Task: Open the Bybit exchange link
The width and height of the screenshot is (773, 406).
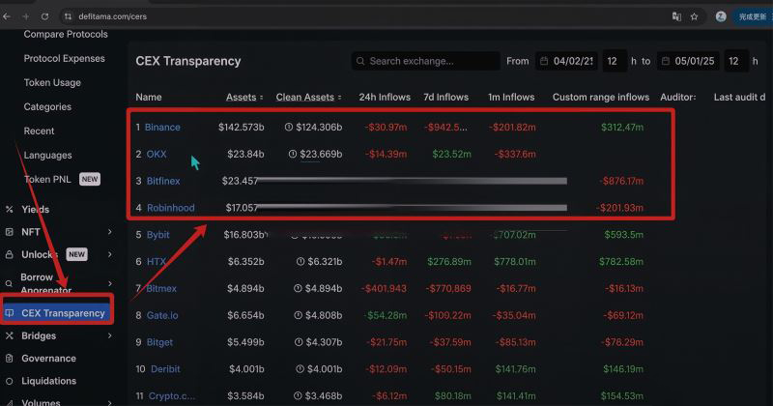Action: 157,235
